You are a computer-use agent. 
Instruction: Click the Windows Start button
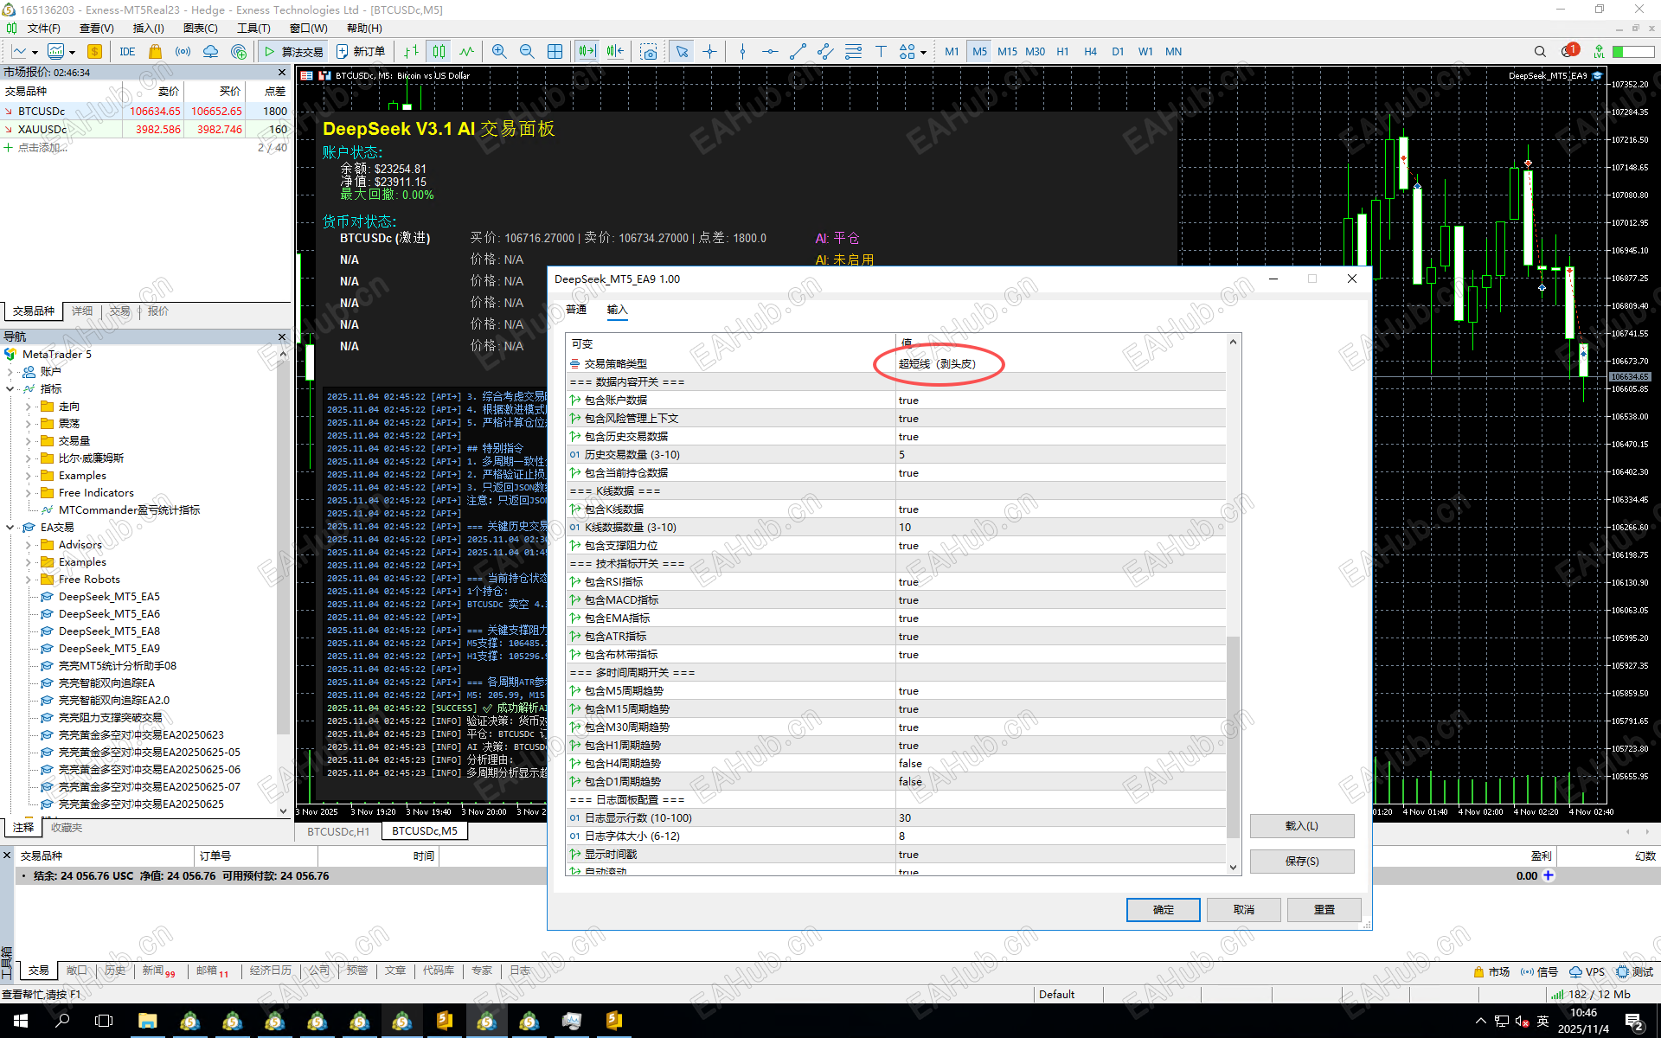(21, 1021)
